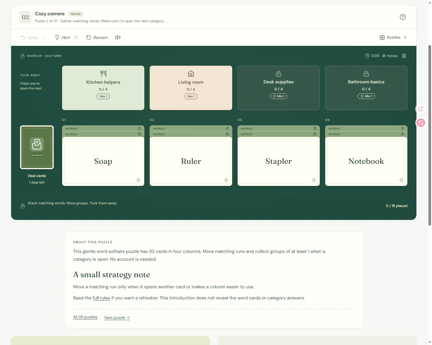Click the Bathroom basics lock icon
The width and height of the screenshot is (432, 345).
[366, 73]
